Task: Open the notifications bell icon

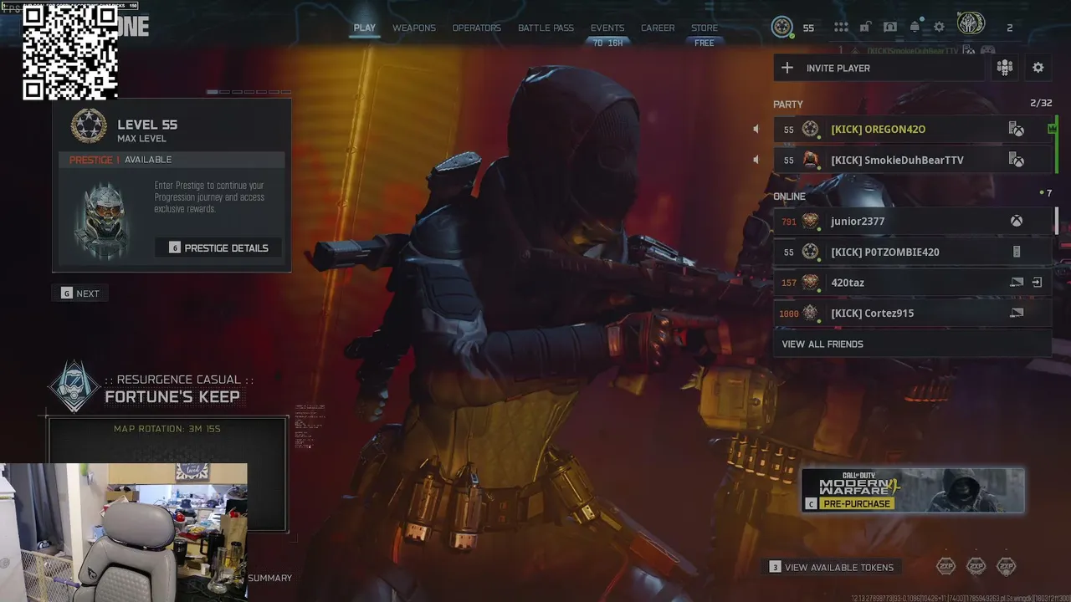Action: pos(915,28)
